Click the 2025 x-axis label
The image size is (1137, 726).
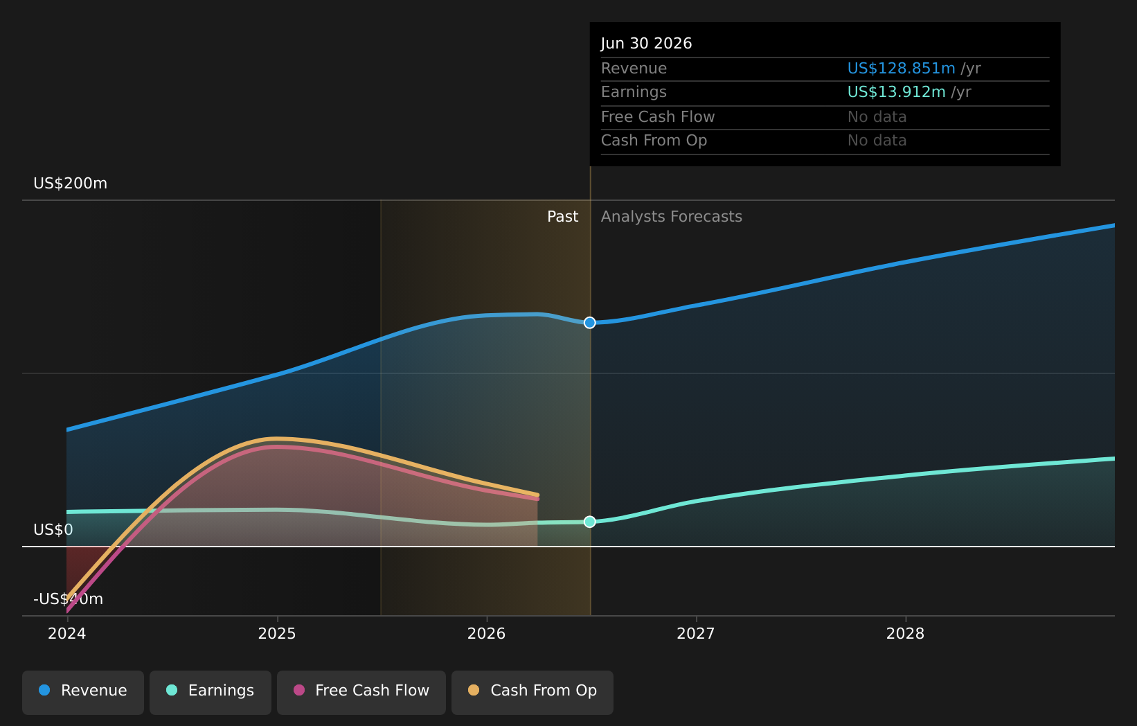pos(277,634)
